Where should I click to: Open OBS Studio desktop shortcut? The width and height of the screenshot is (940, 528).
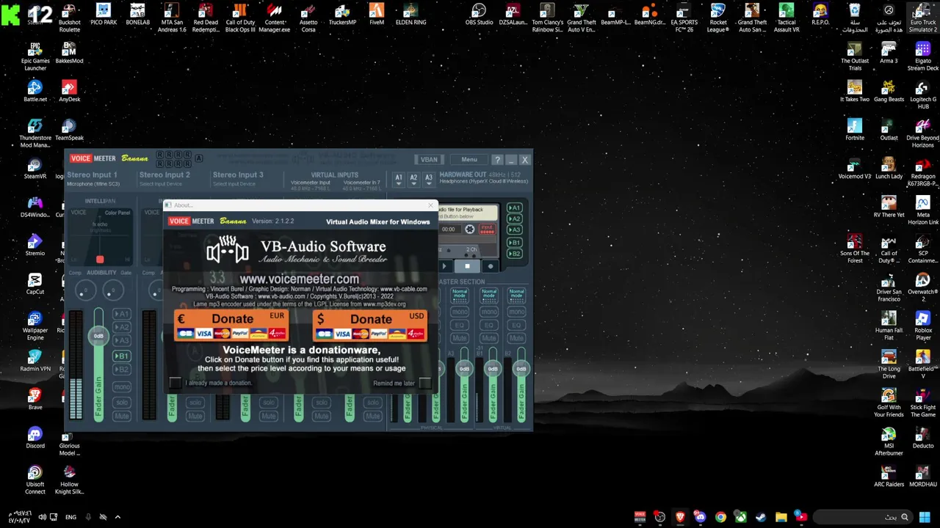(479, 15)
